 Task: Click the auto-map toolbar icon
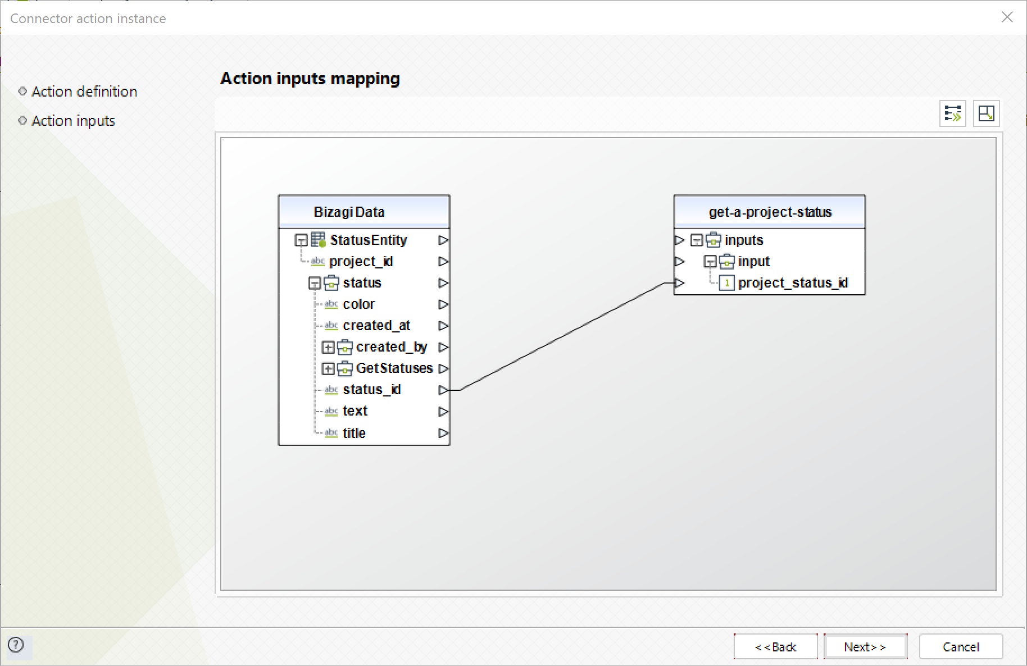952,113
